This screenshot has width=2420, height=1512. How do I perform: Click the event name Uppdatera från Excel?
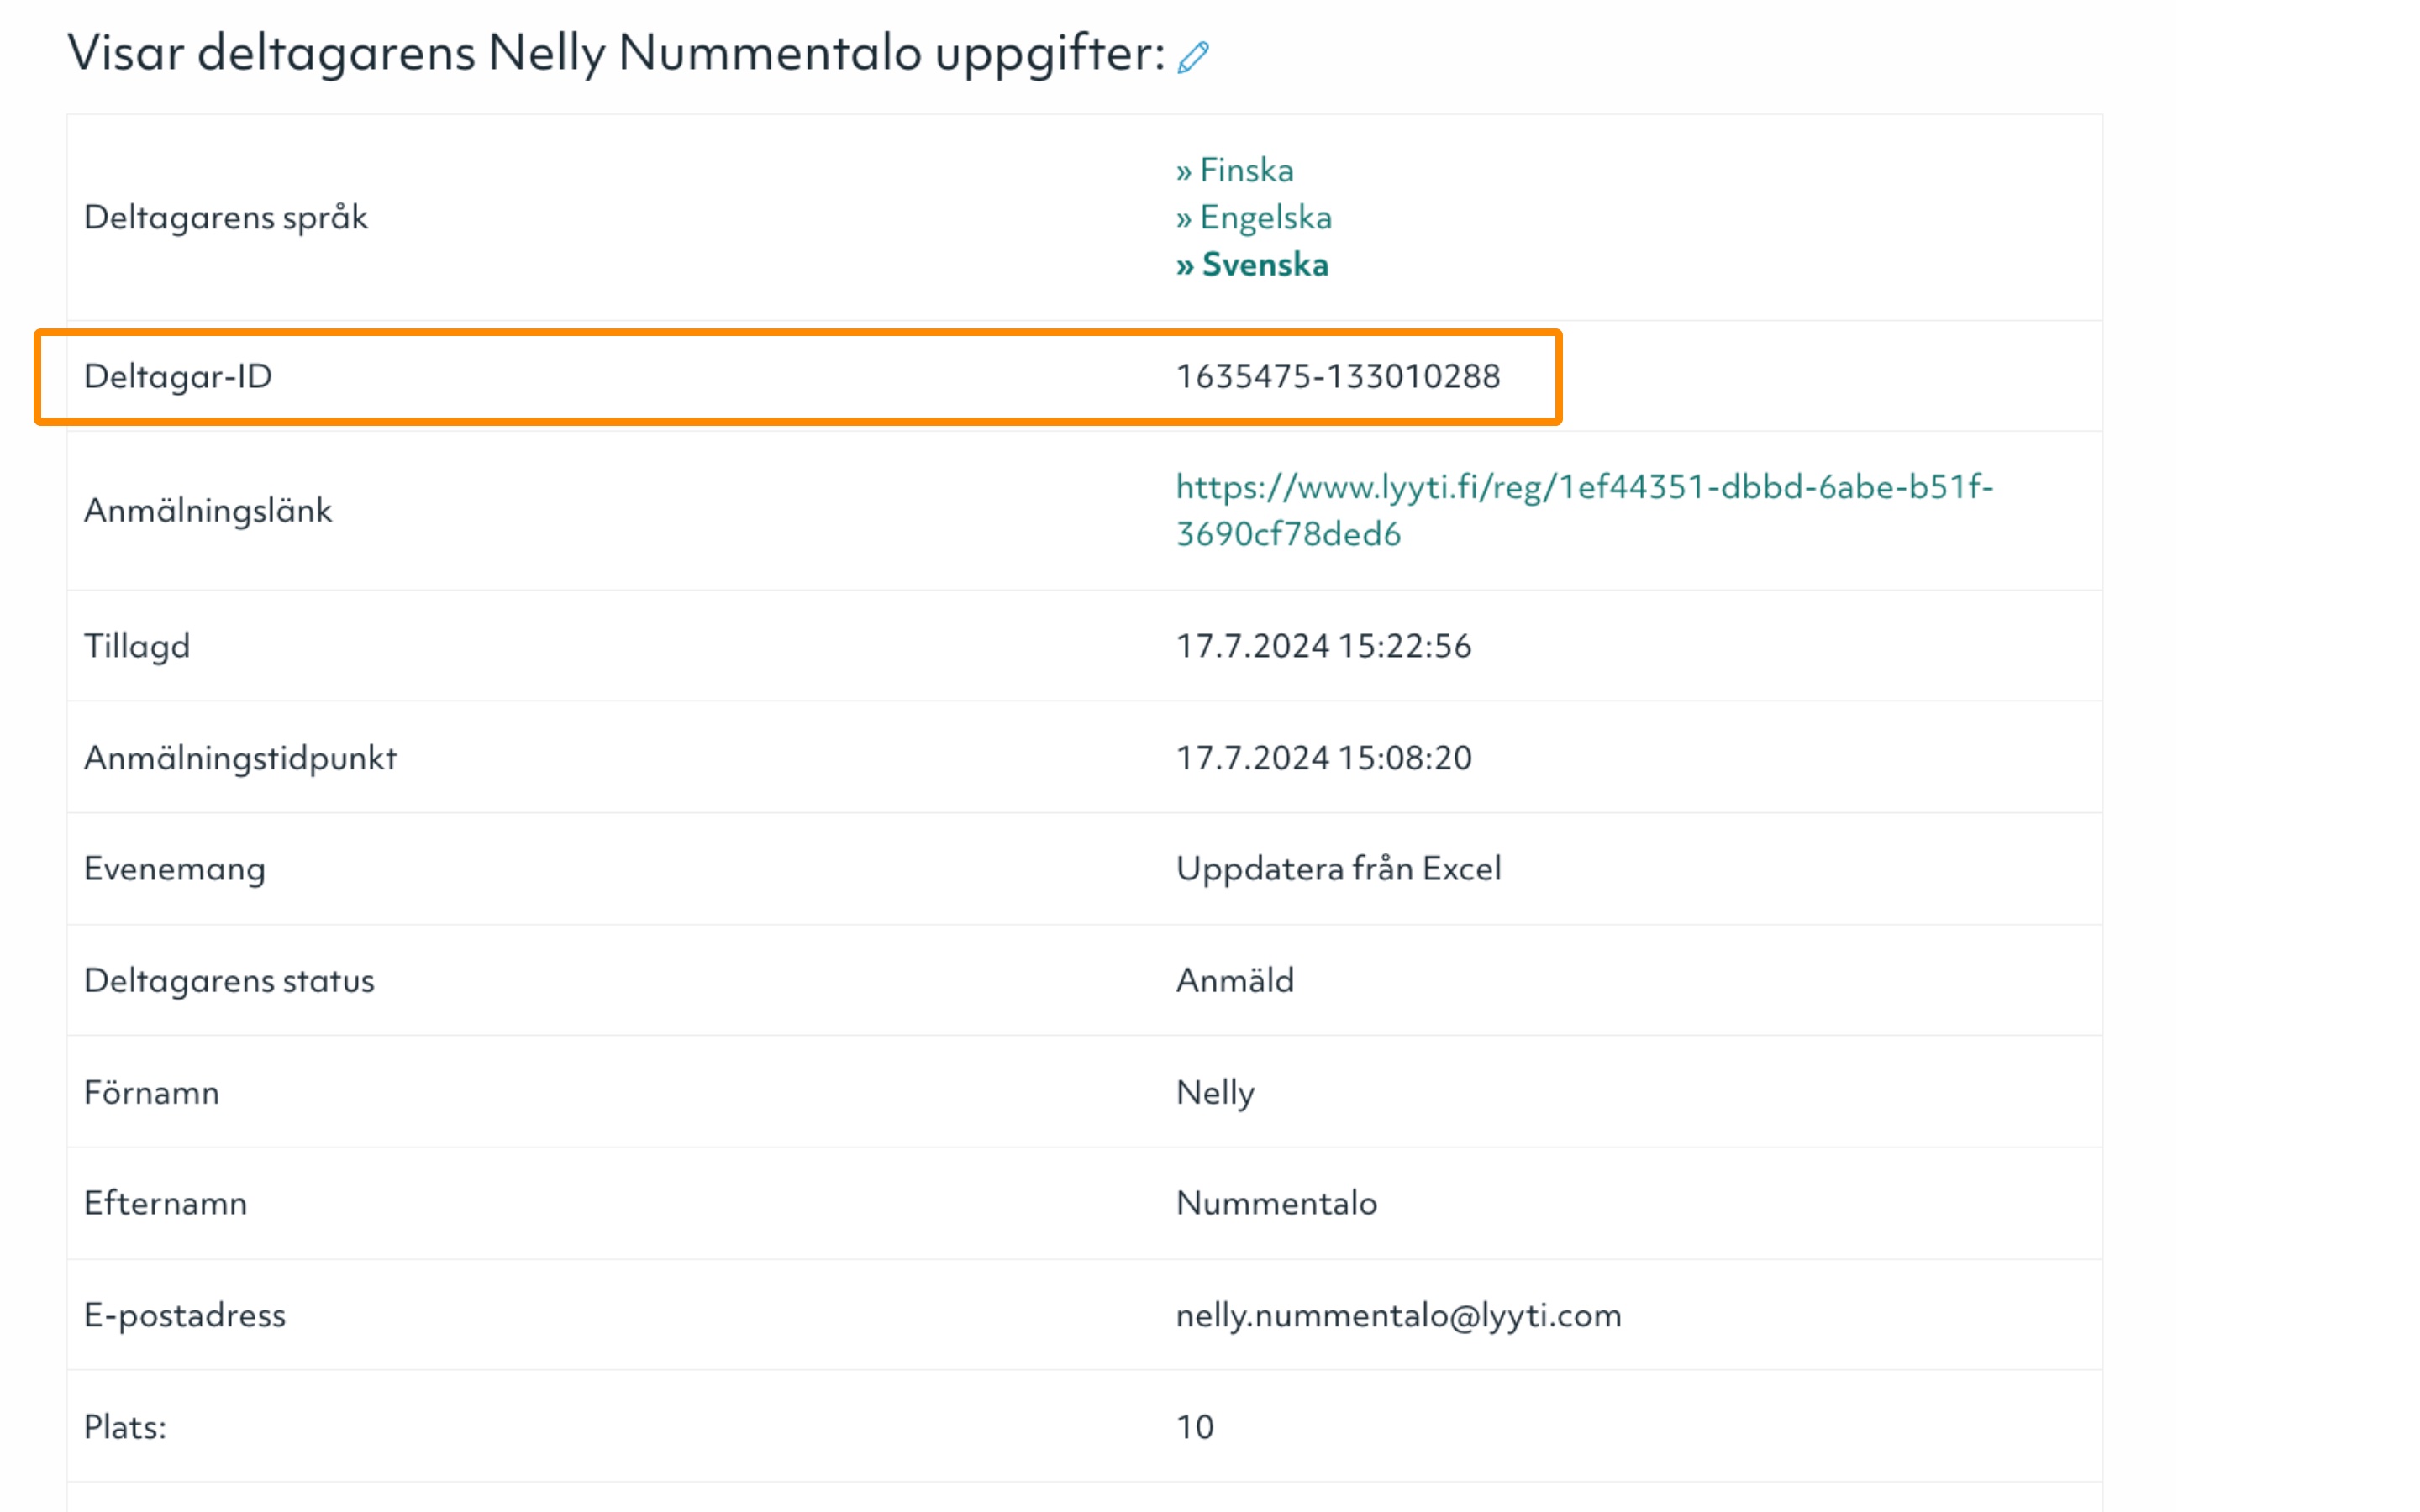pyautogui.click(x=1338, y=869)
